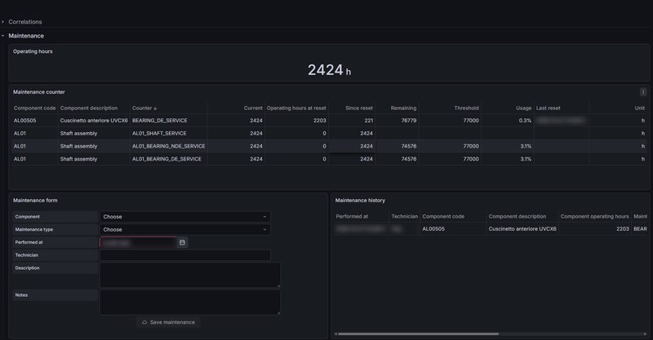Sort by Component description in counter table
Image resolution: width=653 pixels, height=340 pixels.
pos(89,108)
